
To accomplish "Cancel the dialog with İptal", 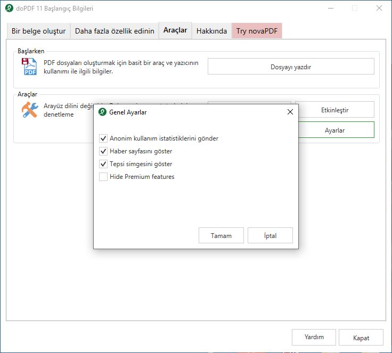I will pyautogui.click(x=270, y=235).
